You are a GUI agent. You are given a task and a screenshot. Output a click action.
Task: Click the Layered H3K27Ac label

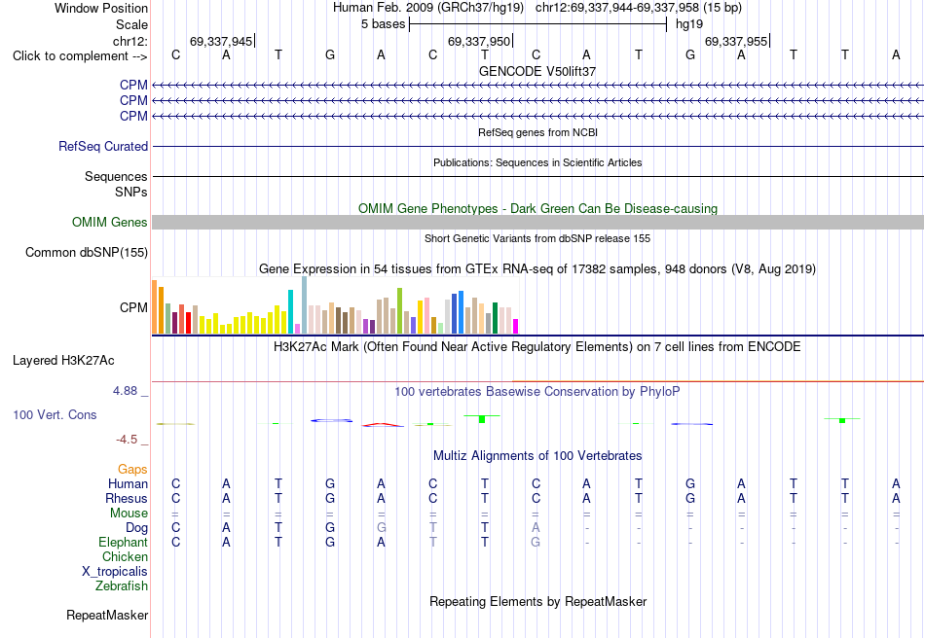pyautogui.click(x=63, y=361)
